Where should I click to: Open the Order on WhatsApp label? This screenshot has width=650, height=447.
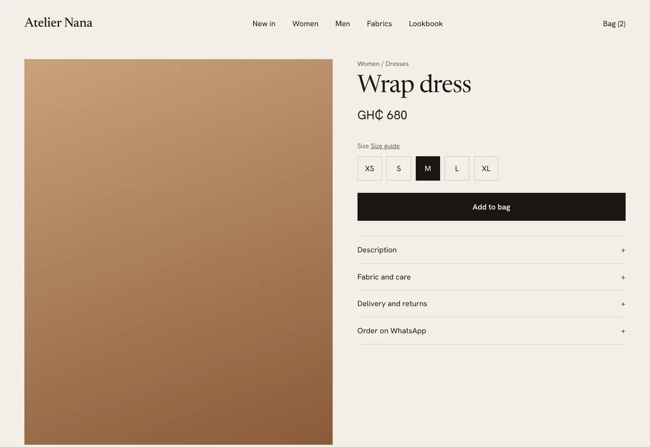(x=392, y=331)
